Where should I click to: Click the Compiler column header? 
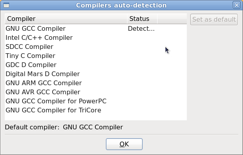66,19
